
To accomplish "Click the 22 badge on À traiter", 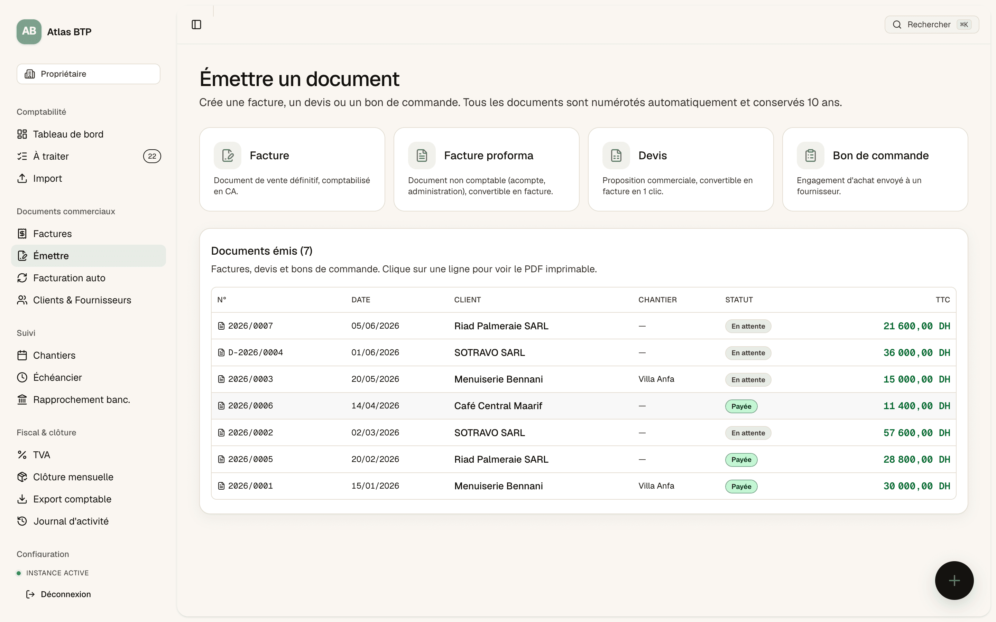I will (x=152, y=156).
